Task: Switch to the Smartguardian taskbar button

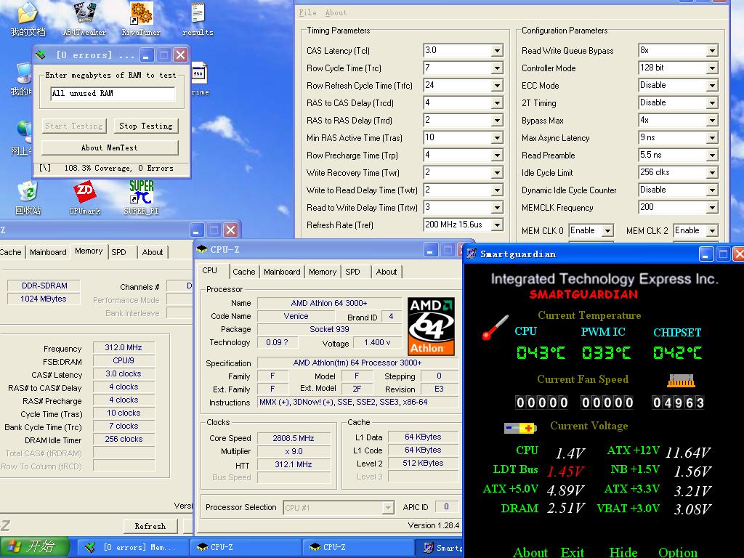Action: click(x=439, y=548)
